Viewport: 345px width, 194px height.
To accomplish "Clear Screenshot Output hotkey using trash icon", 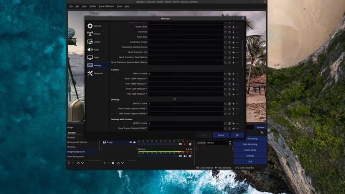I will pos(229,42).
